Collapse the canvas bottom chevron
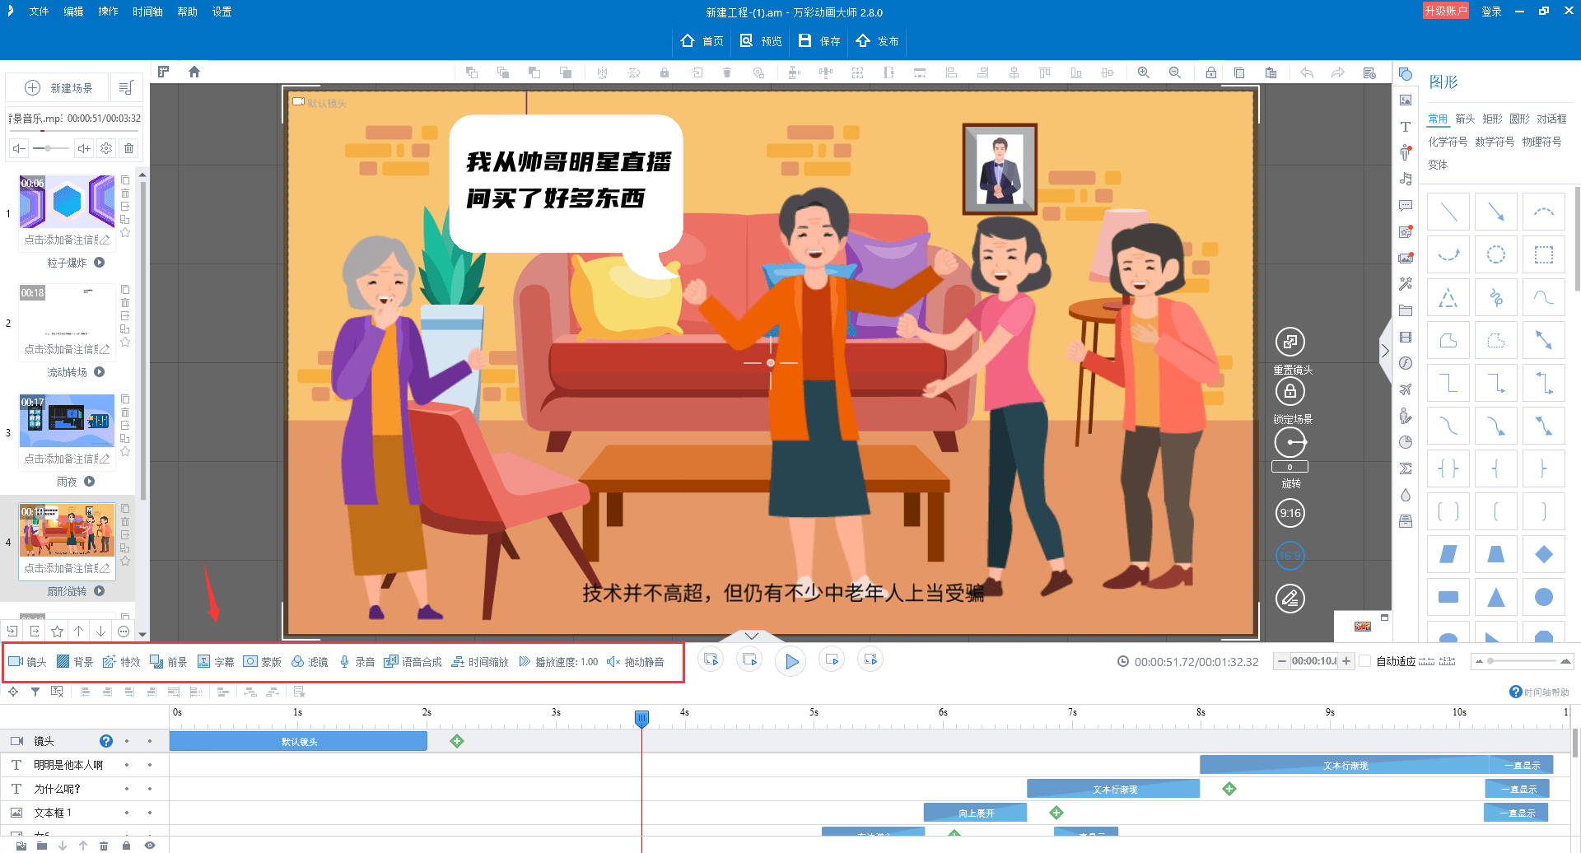1581x853 pixels. tap(752, 636)
